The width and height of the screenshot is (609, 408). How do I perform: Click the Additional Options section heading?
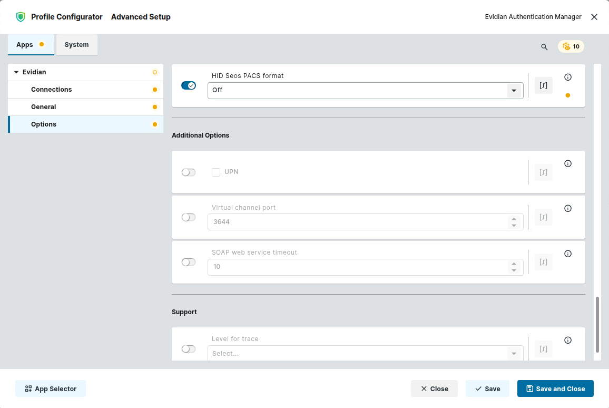200,135
